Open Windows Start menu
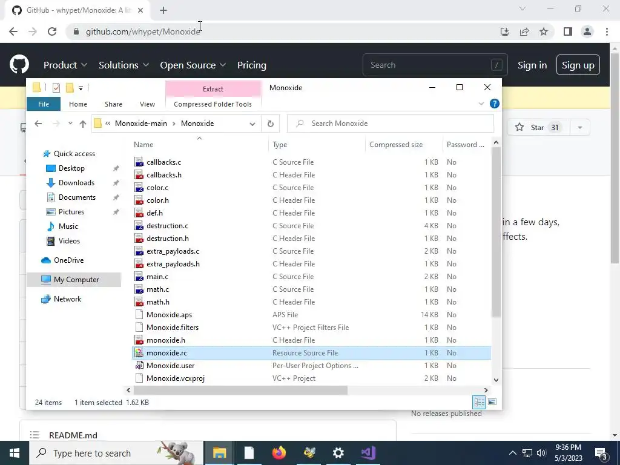Viewport: 620px width, 465px height. pyautogui.click(x=15, y=453)
